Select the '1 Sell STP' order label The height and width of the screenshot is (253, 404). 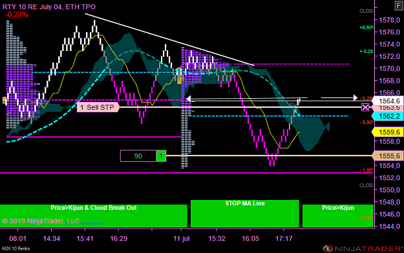click(x=98, y=107)
